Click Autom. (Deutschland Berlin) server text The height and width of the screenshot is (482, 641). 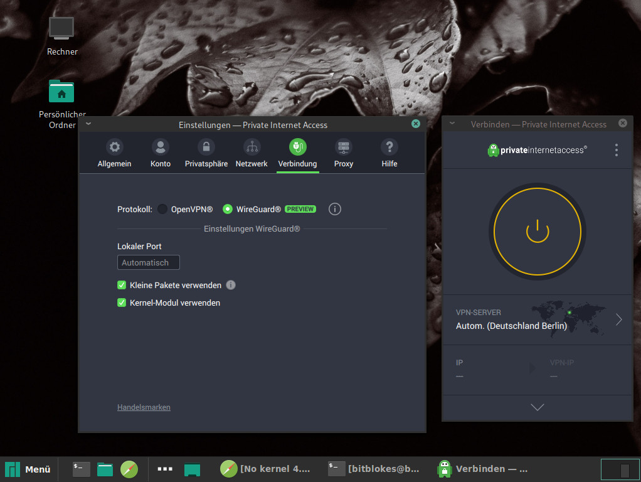[511, 326]
